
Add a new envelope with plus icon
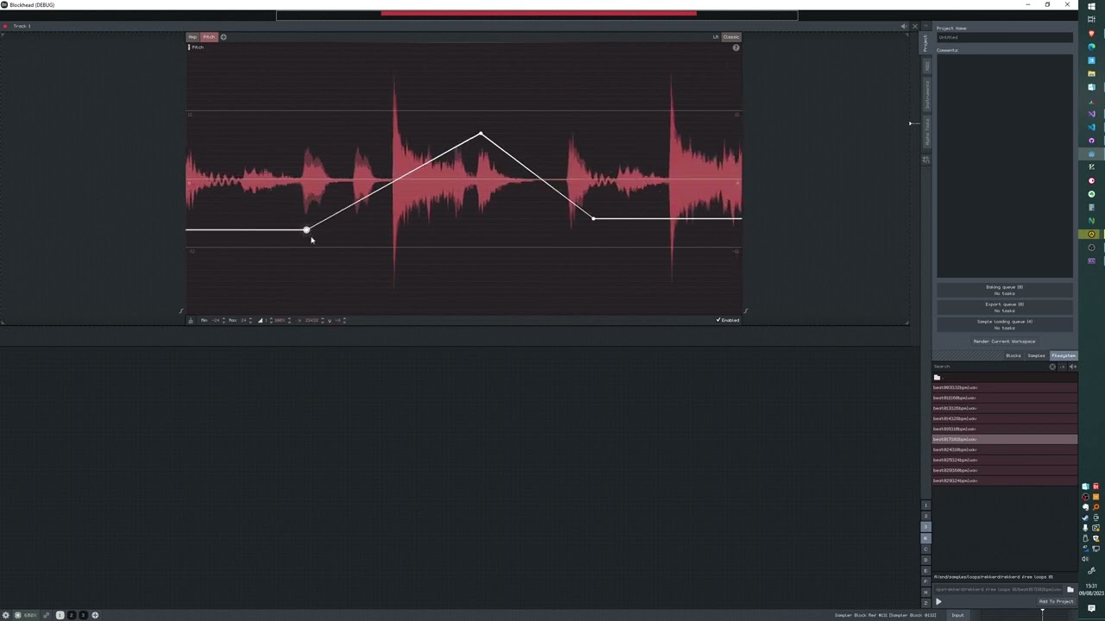223,37
